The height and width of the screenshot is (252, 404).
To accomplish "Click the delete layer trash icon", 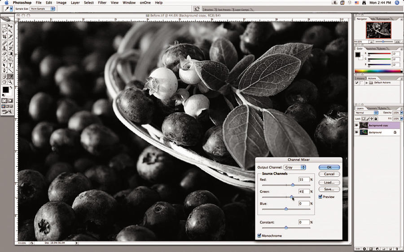I will coord(397,249).
